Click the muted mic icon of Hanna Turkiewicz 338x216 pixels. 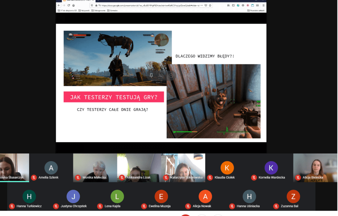point(12,206)
